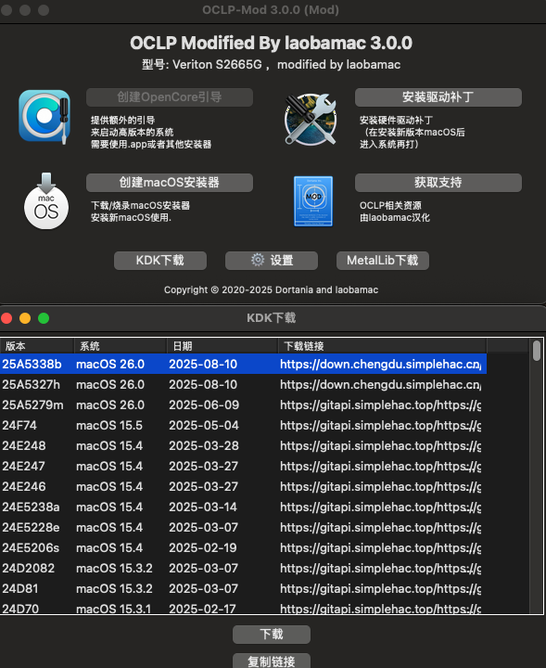Click the OCLP Modified By laobamac 3.0.0 heading

[271, 43]
